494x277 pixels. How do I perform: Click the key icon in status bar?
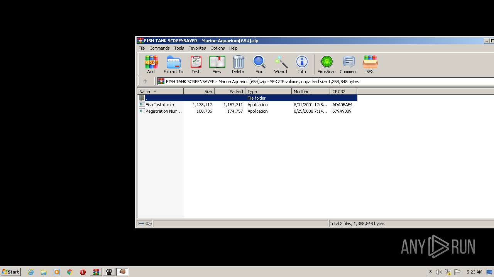149,224
